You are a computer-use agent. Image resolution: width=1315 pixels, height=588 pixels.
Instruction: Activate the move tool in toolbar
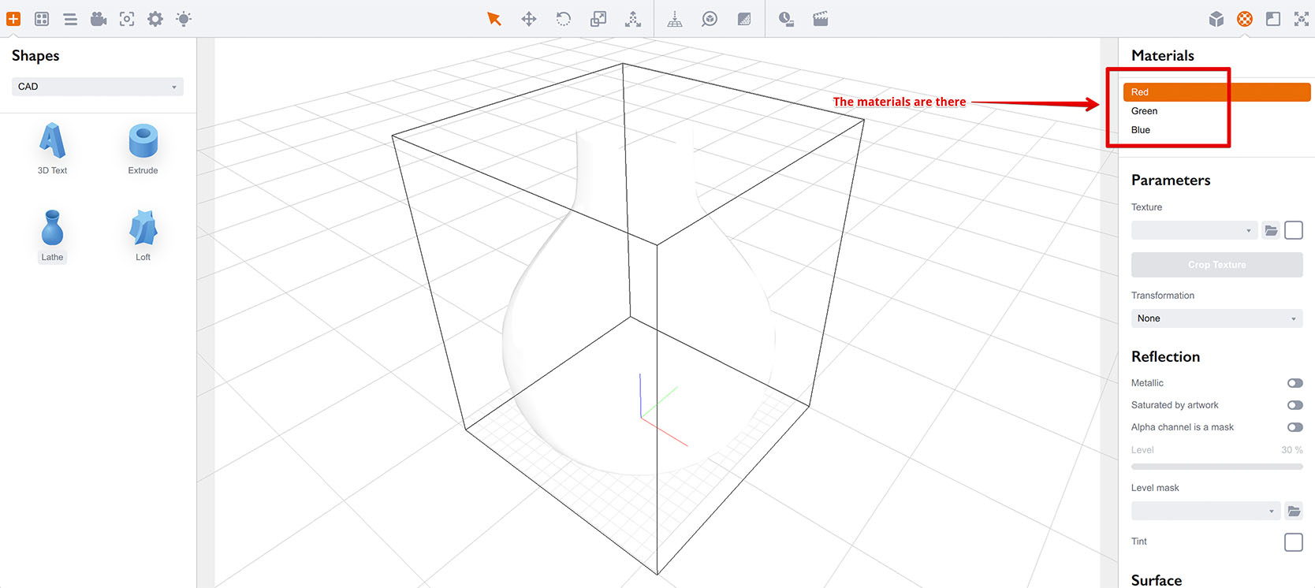529,19
